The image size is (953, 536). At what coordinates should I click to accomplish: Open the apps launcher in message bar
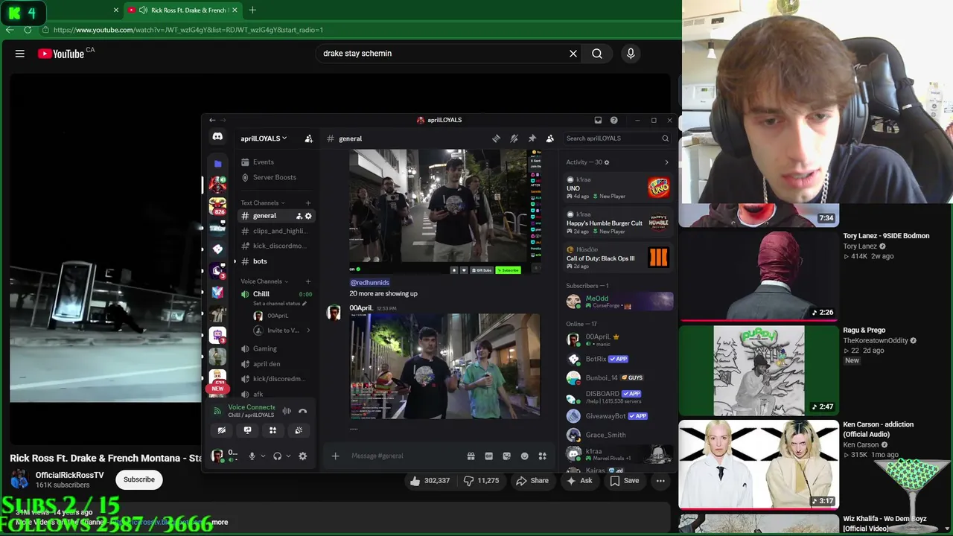[x=542, y=456]
